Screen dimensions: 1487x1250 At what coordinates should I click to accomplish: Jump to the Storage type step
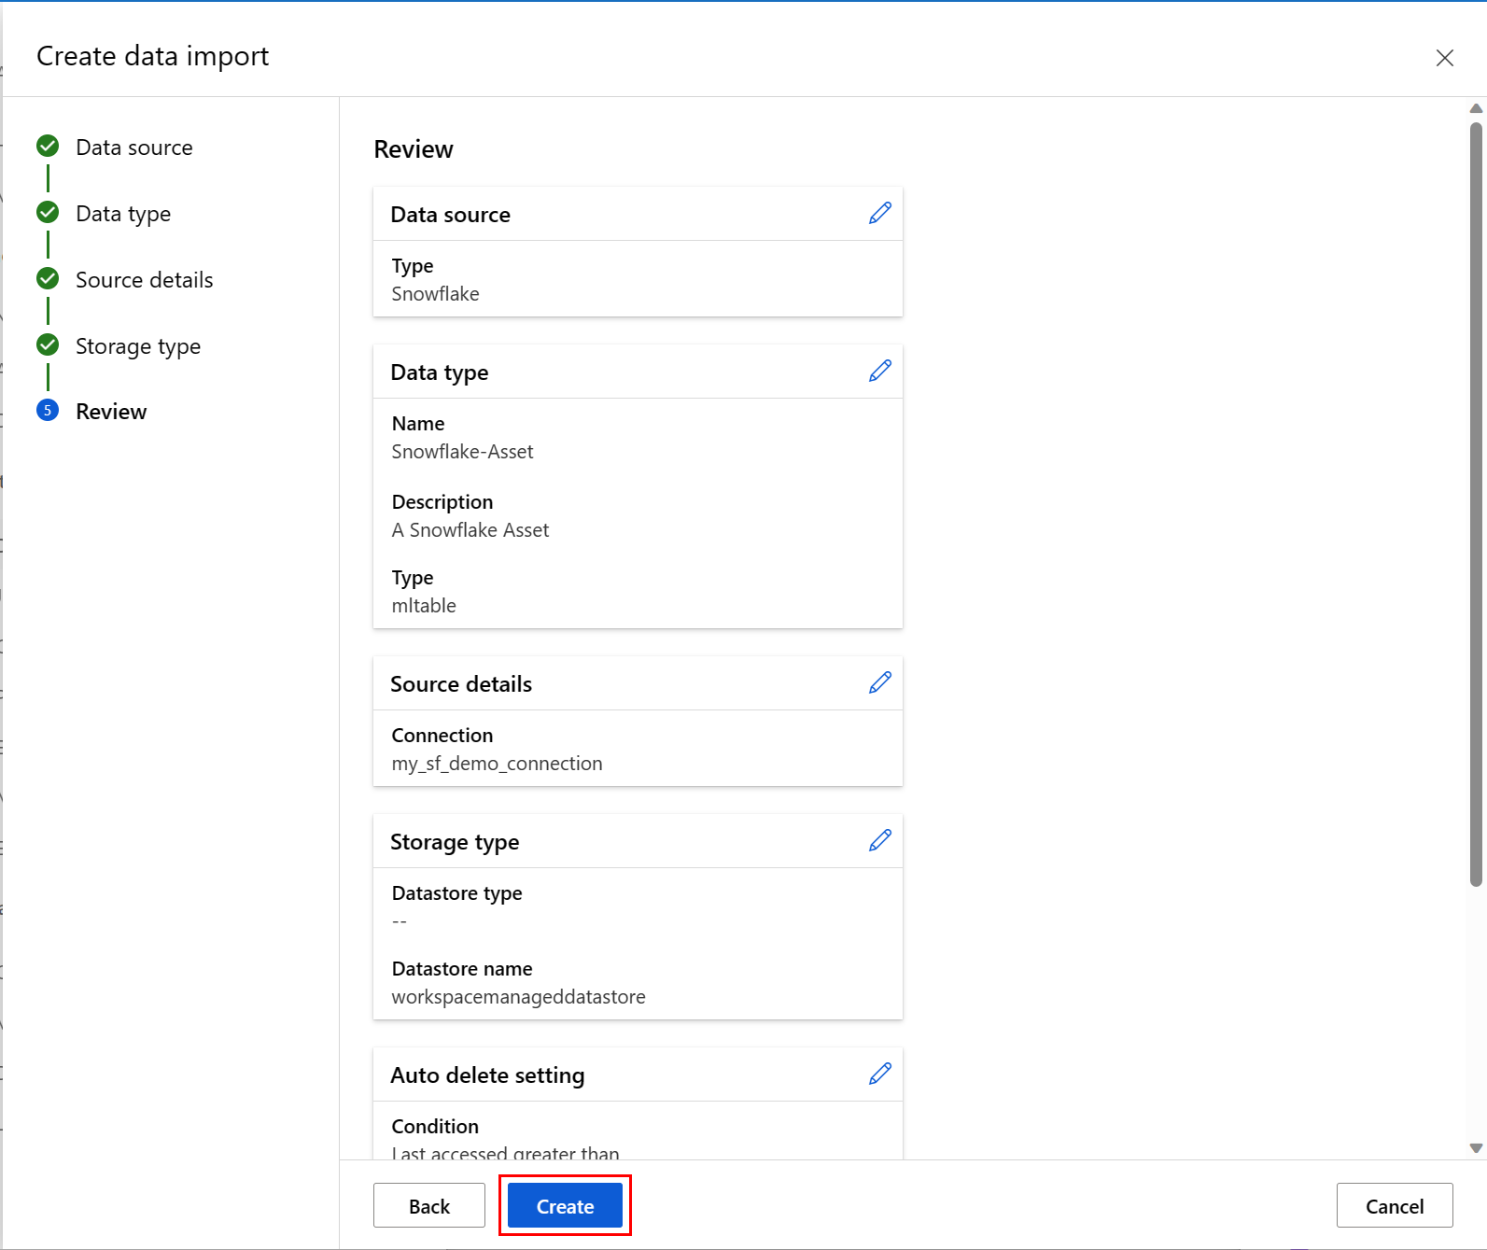[138, 346]
